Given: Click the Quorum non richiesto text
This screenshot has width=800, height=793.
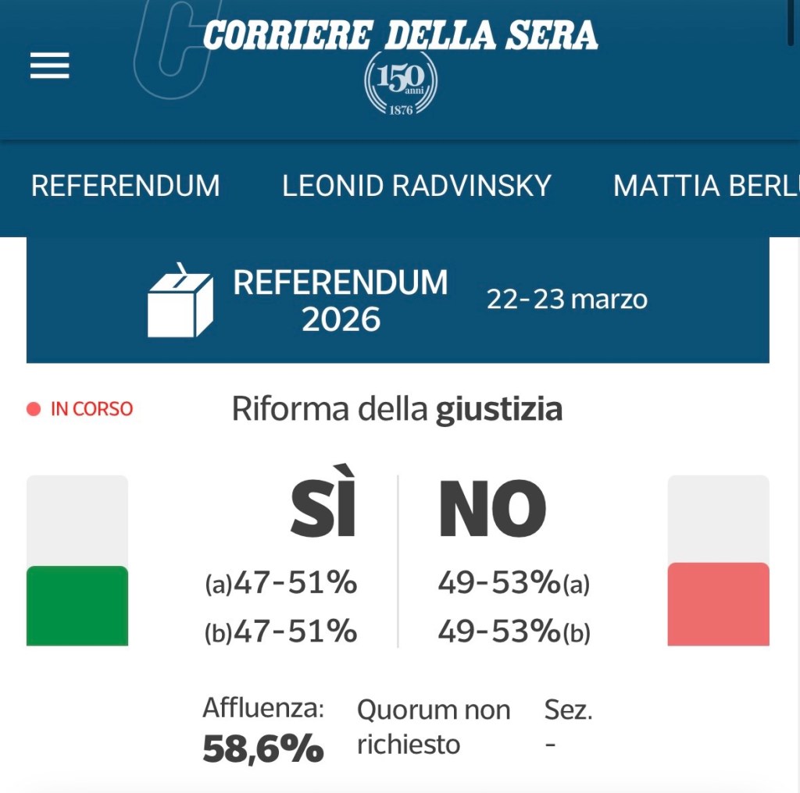Looking at the screenshot, I should click(x=434, y=727).
